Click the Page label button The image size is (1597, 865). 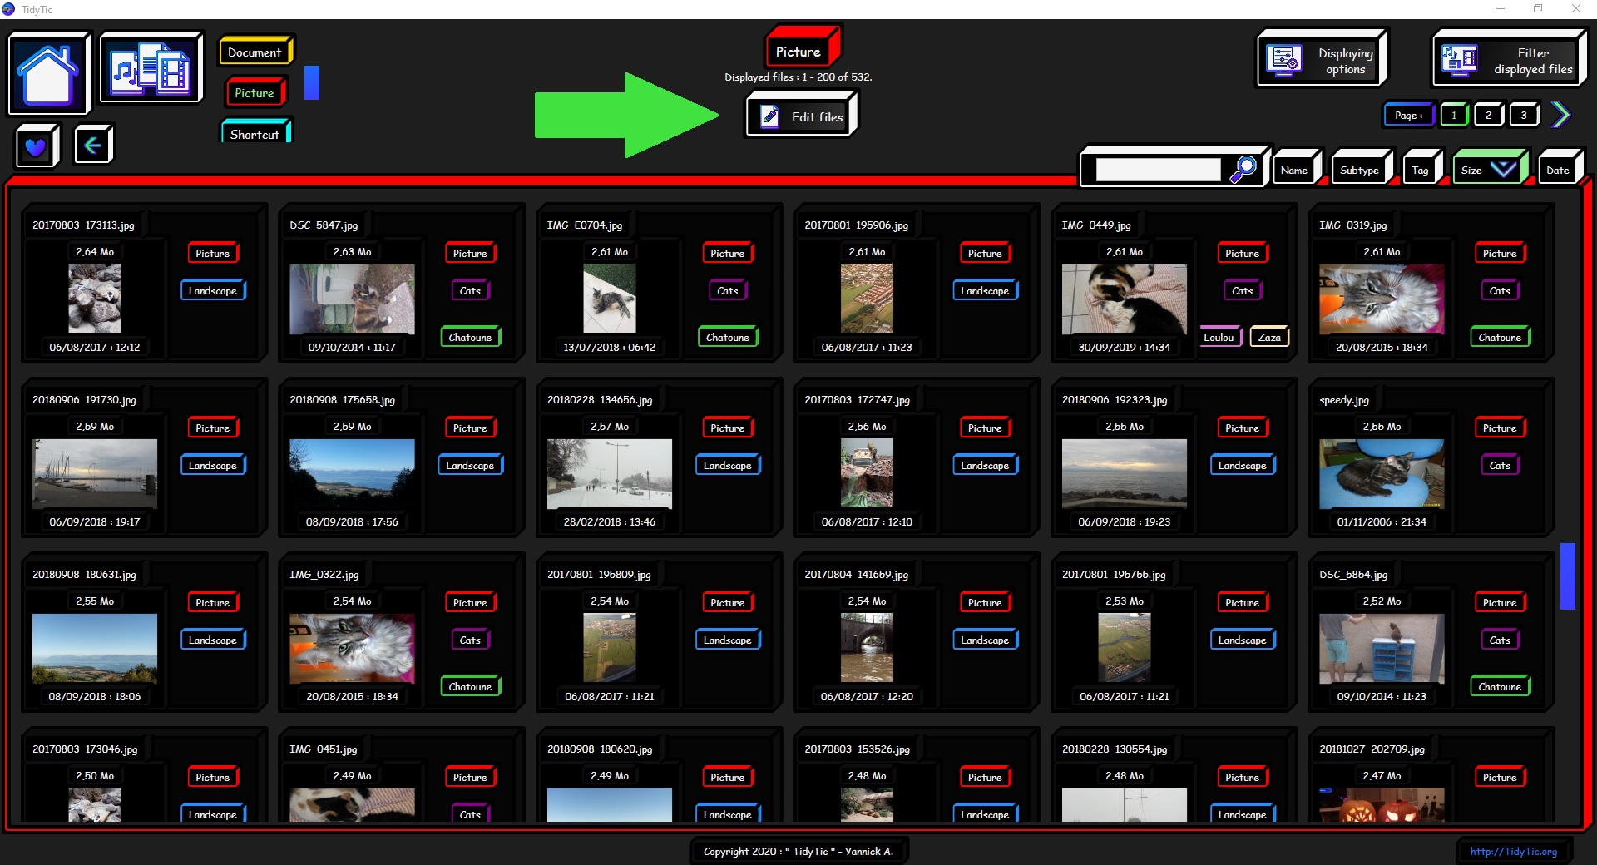click(1408, 115)
